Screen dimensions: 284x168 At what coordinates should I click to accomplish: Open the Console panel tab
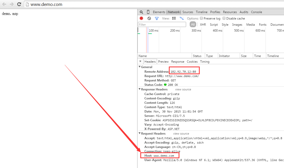coord(256,12)
